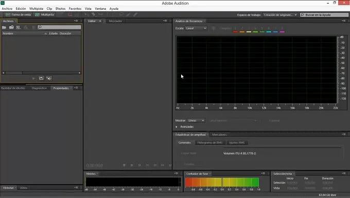
Task: Open the Archivos panel options menu
Action: coord(76,21)
